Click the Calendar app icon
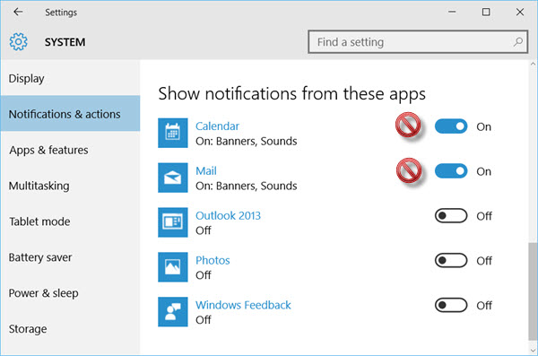Screen dimensions: 538x356 tap(172, 133)
